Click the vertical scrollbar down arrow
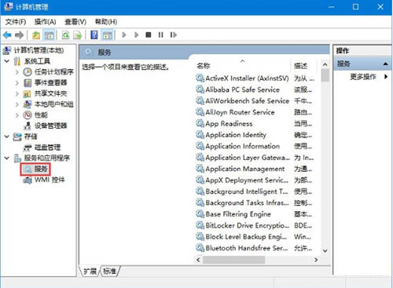 325,250
